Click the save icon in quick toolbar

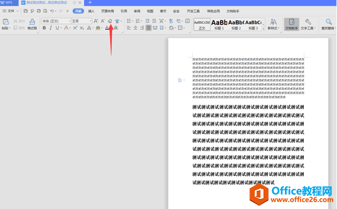pyautogui.click(x=26, y=11)
